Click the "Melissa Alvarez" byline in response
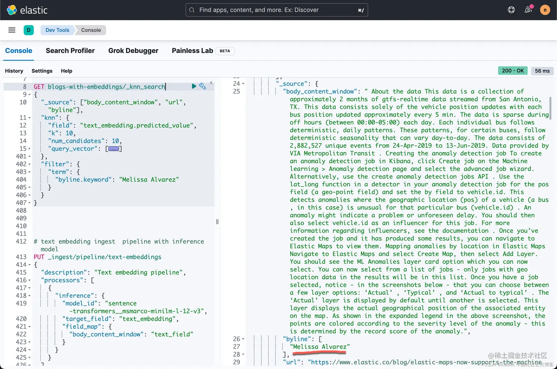Screen dimensions: 557x369 pos(320,347)
